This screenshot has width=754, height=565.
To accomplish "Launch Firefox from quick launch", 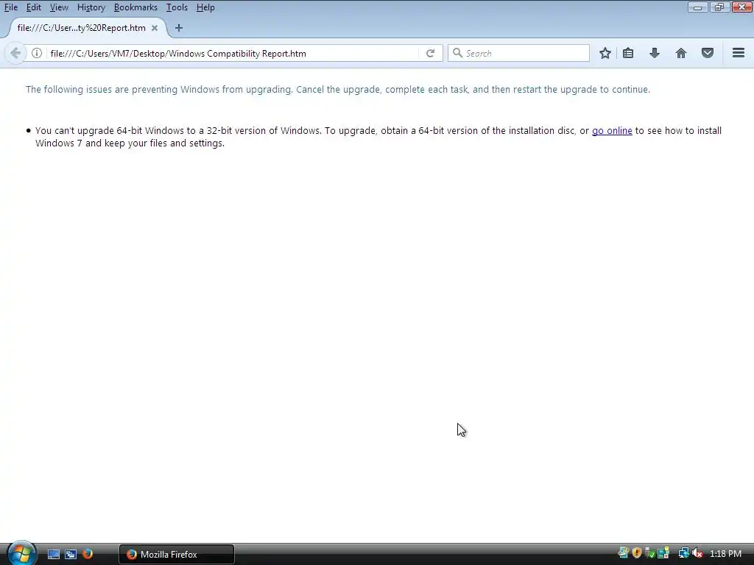I will [88, 554].
